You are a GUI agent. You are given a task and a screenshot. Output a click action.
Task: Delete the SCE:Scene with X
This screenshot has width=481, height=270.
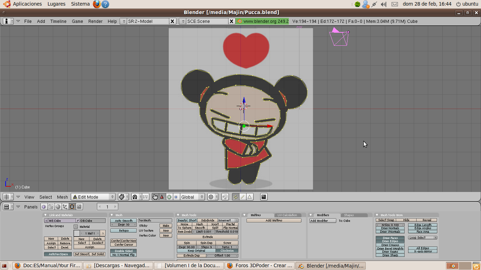coord(232,21)
